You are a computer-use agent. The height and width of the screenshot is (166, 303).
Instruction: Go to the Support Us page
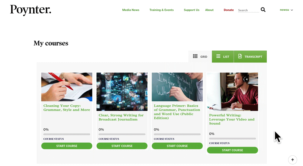(191, 10)
